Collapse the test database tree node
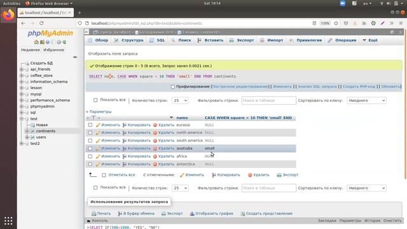This screenshot has width=407, height=229. point(22,119)
